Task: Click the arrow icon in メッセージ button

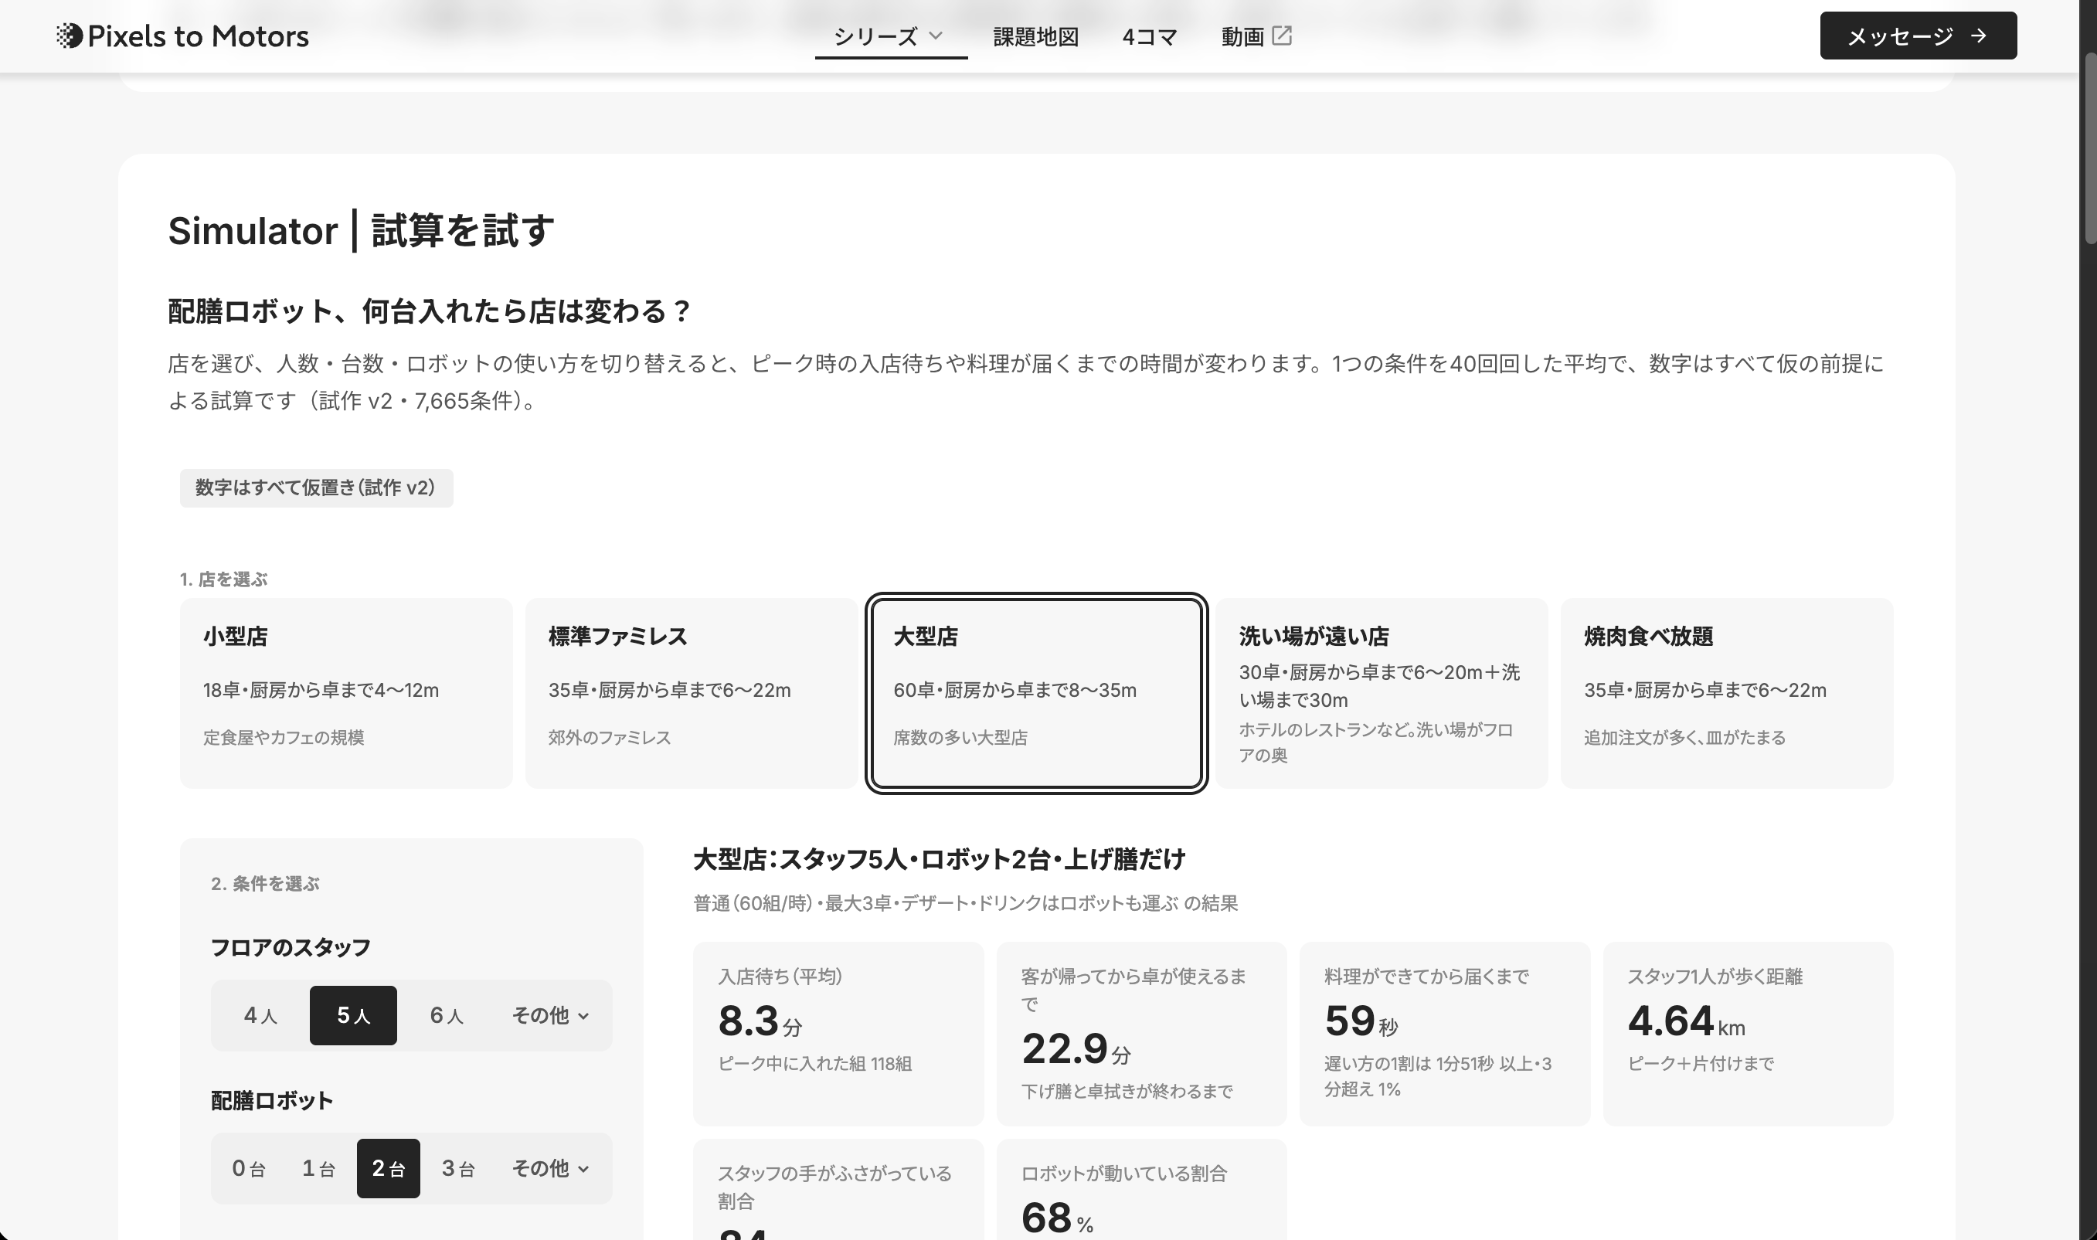Action: (x=1977, y=36)
